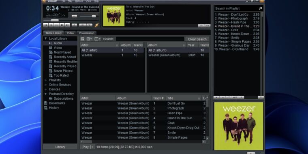Toggle repeat mode
The width and height of the screenshot is (308, 154).
90,25
